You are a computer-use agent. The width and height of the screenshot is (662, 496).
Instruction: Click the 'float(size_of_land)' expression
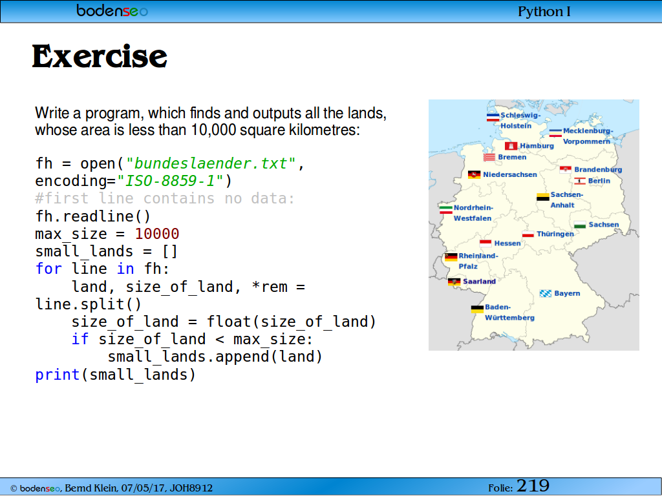[292, 322]
